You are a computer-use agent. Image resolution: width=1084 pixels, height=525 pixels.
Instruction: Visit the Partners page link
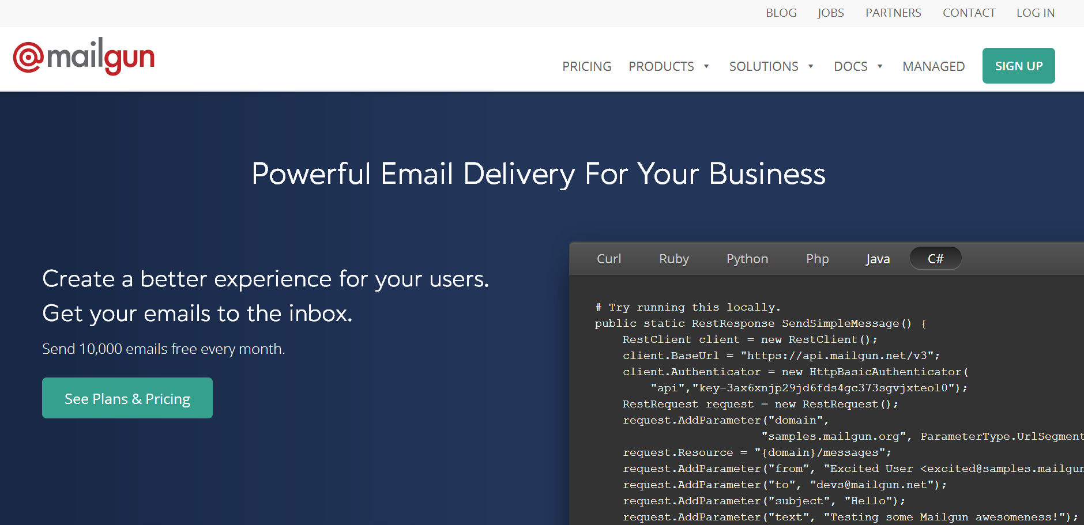coord(893,13)
